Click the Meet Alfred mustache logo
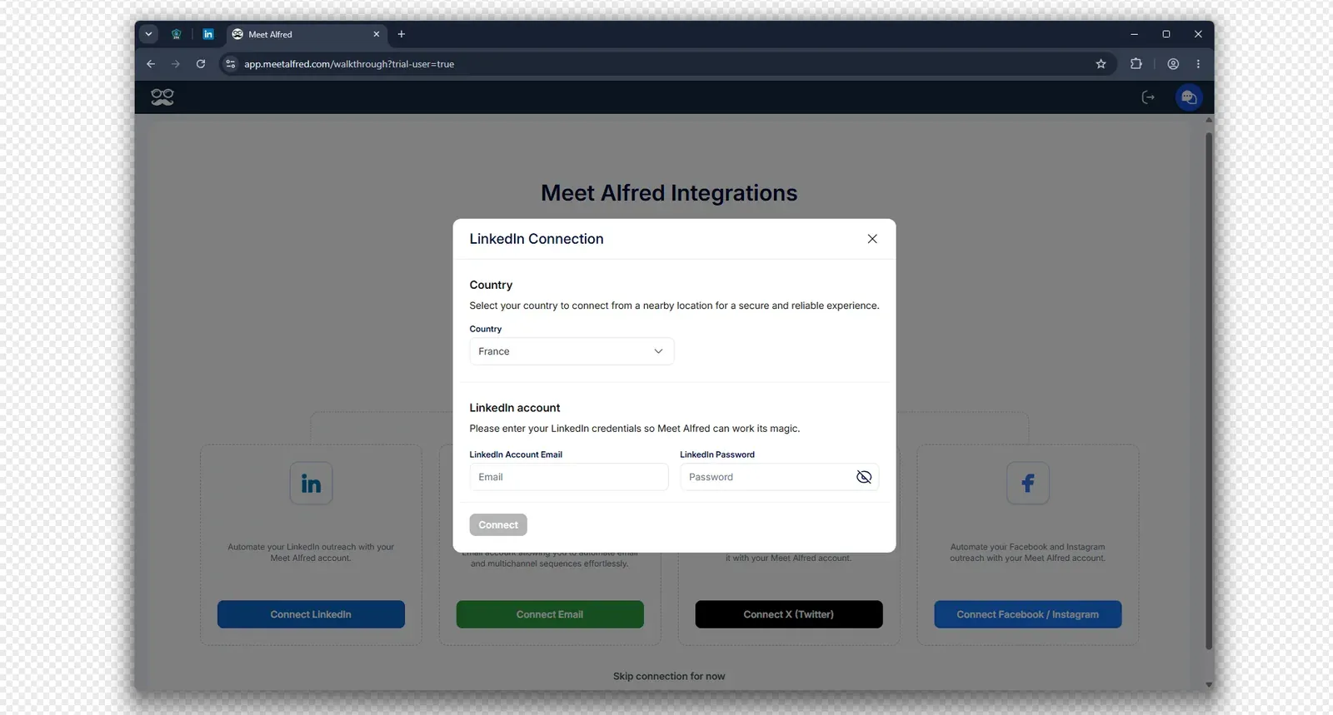 162,97
